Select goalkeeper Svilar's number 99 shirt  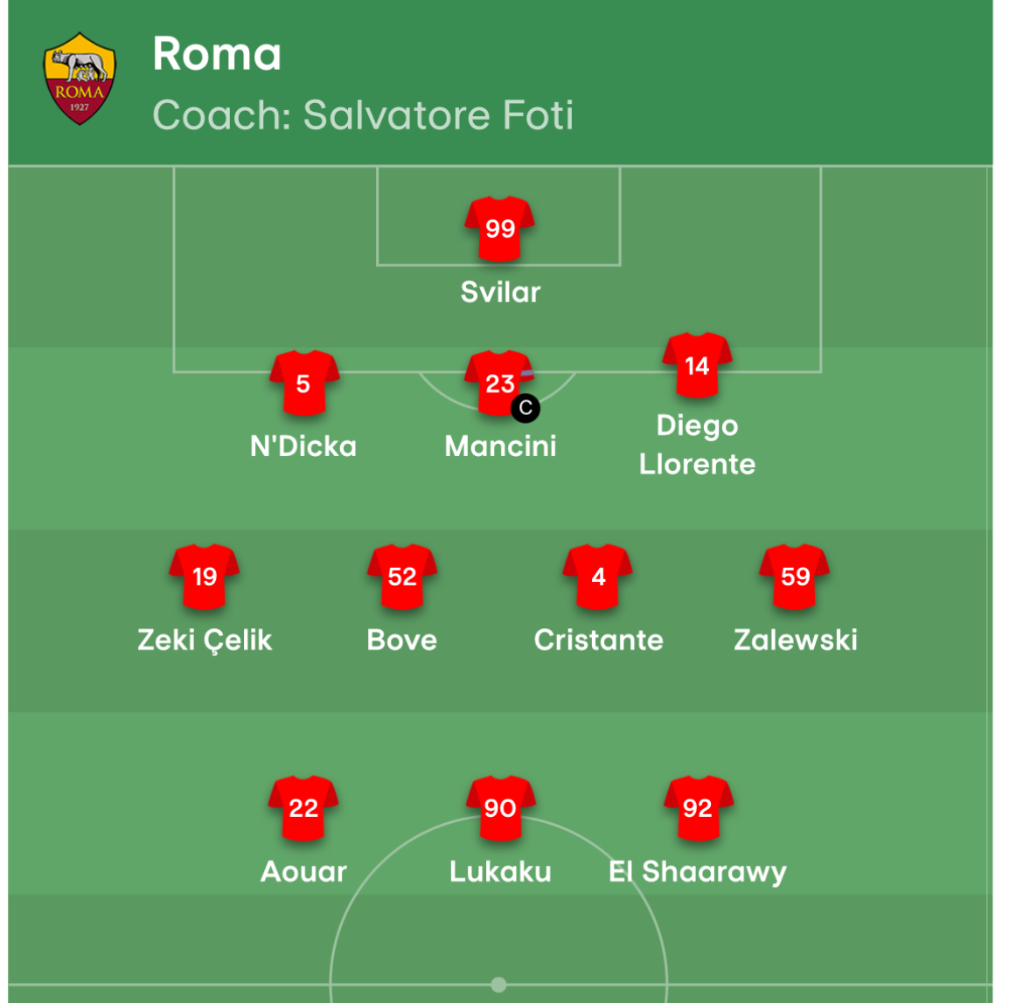point(499,228)
